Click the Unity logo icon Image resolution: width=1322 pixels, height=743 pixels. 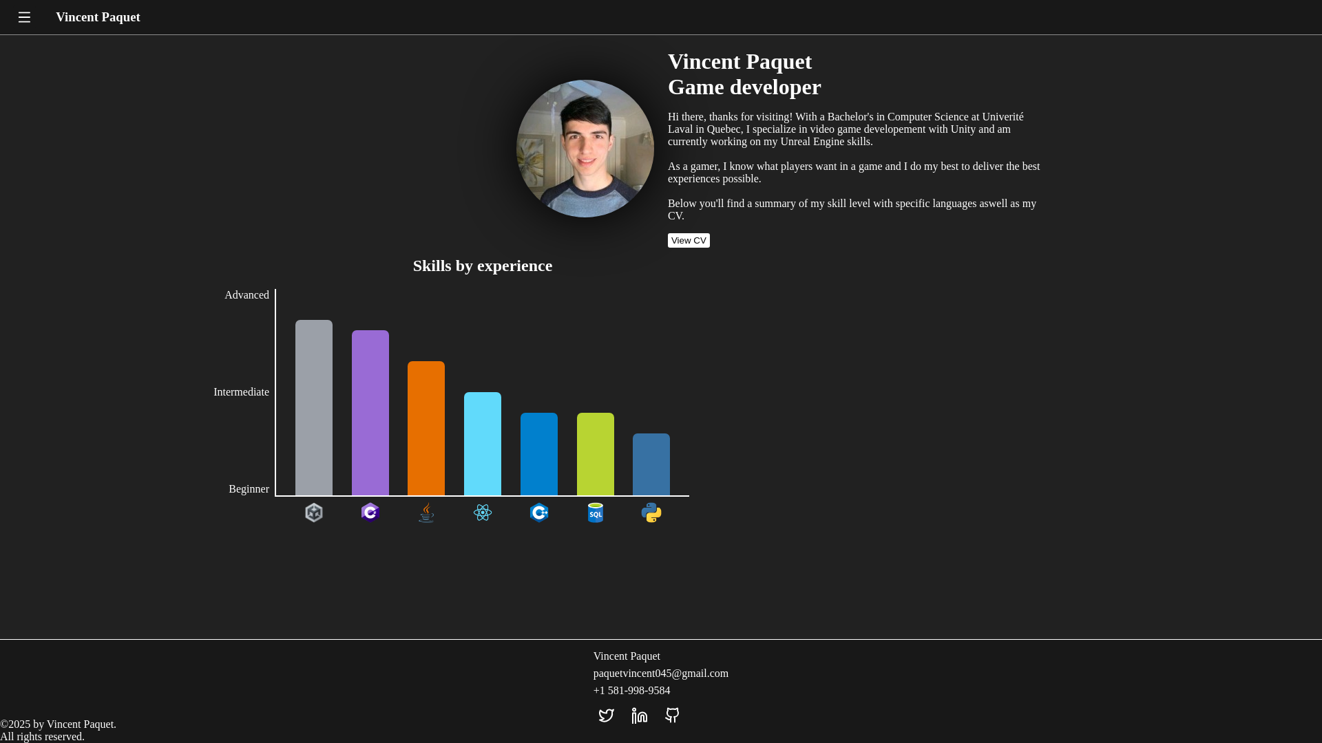coord(314,513)
